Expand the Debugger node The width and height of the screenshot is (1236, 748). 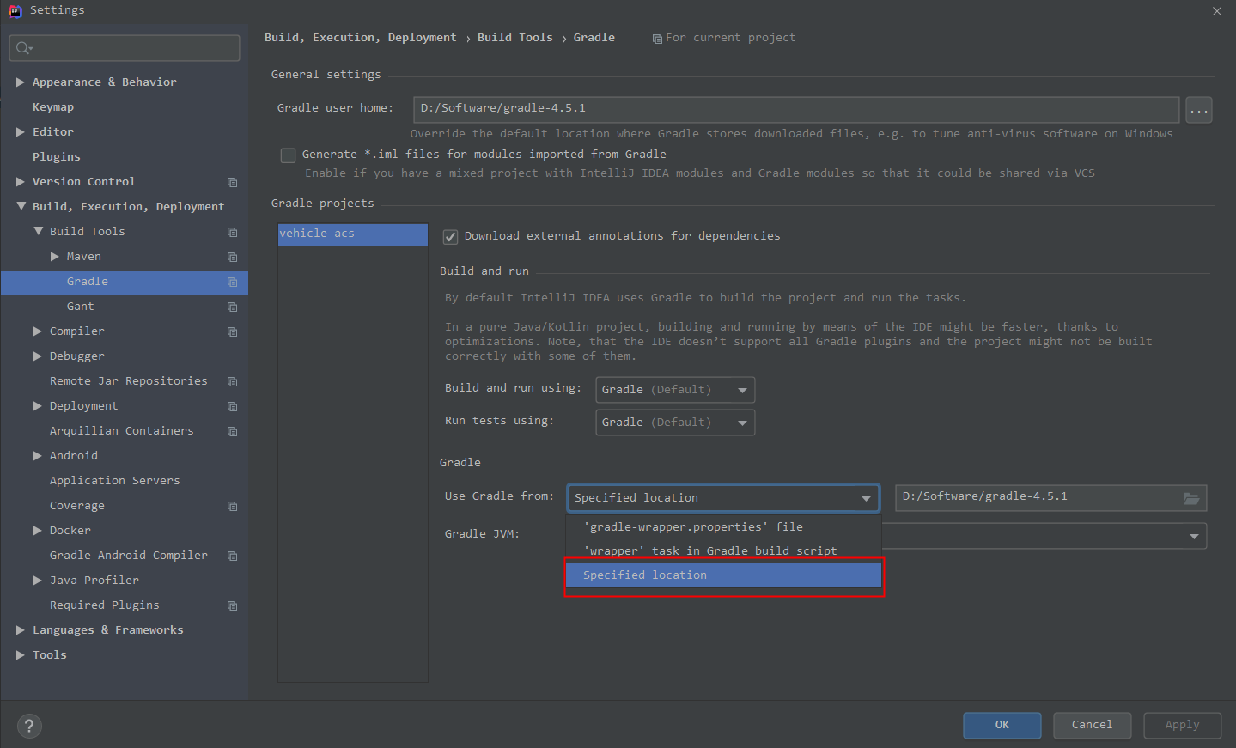38,356
